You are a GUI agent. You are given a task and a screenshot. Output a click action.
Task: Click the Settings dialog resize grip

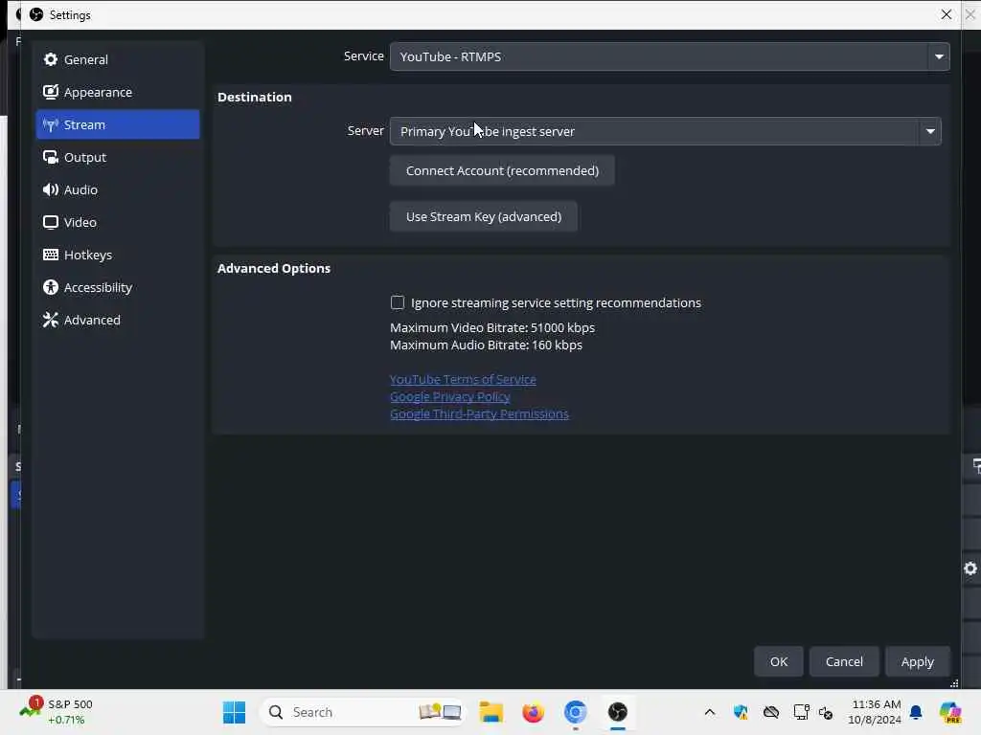pyautogui.click(x=954, y=683)
